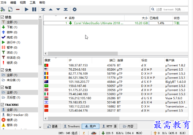193x135 pixels.
Task: Open the 编辑 menu
Action: click(13, 3)
